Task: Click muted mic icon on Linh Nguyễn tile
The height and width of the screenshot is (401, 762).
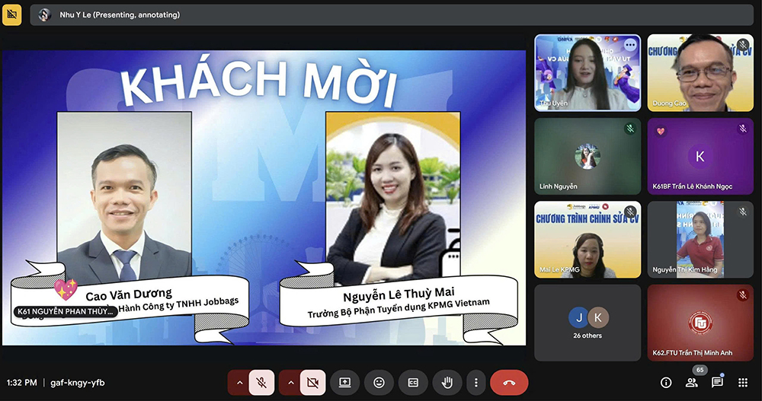Action: [630, 129]
